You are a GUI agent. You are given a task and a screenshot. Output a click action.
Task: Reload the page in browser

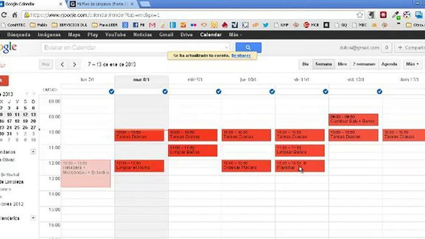pos(5,15)
